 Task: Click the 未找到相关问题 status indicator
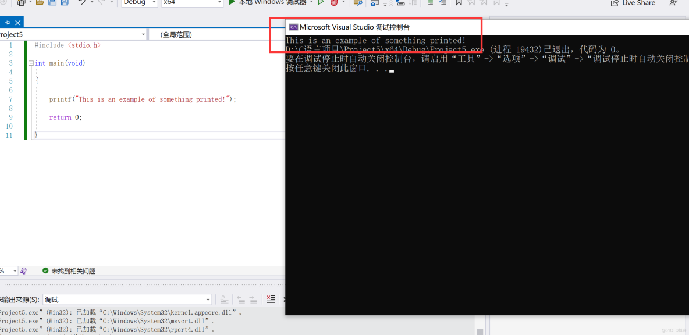coord(69,271)
